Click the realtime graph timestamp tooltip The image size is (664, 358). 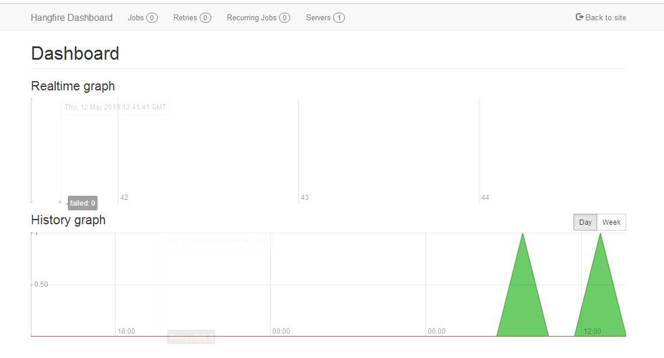pyautogui.click(x=115, y=107)
